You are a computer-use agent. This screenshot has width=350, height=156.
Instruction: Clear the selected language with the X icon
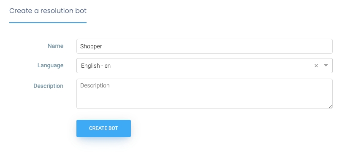[x=316, y=66]
